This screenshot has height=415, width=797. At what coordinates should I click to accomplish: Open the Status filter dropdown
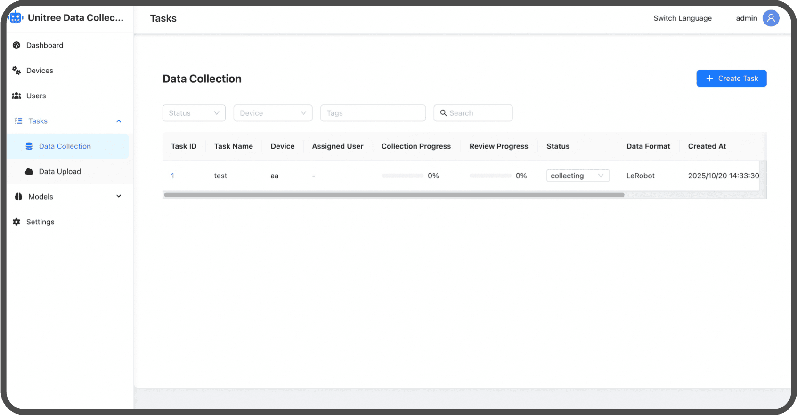pyautogui.click(x=194, y=113)
